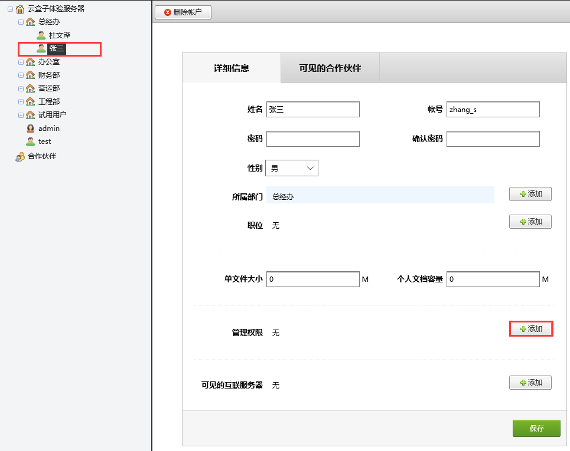
Task: Add a 管理权限 permission via 添加
Action: (530, 328)
